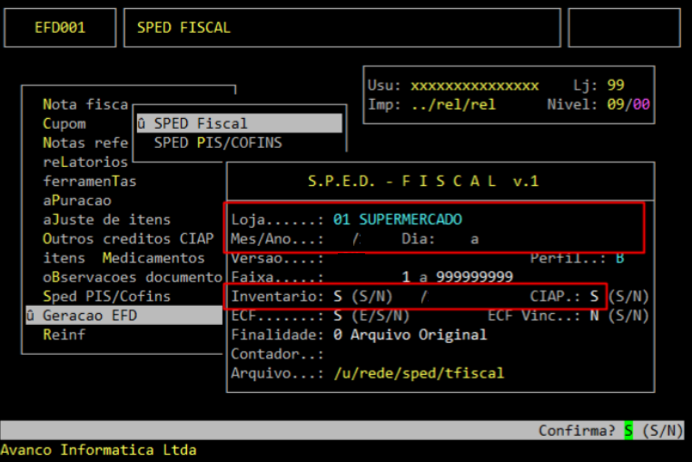Click the Lj value 99

click(x=616, y=85)
